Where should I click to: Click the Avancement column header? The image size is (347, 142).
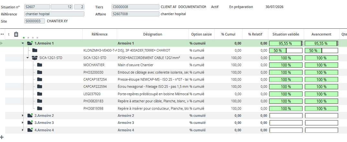click(321, 34)
